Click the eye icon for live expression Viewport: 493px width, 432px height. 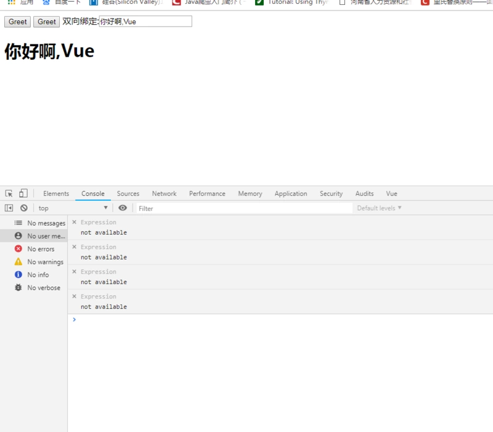123,208
